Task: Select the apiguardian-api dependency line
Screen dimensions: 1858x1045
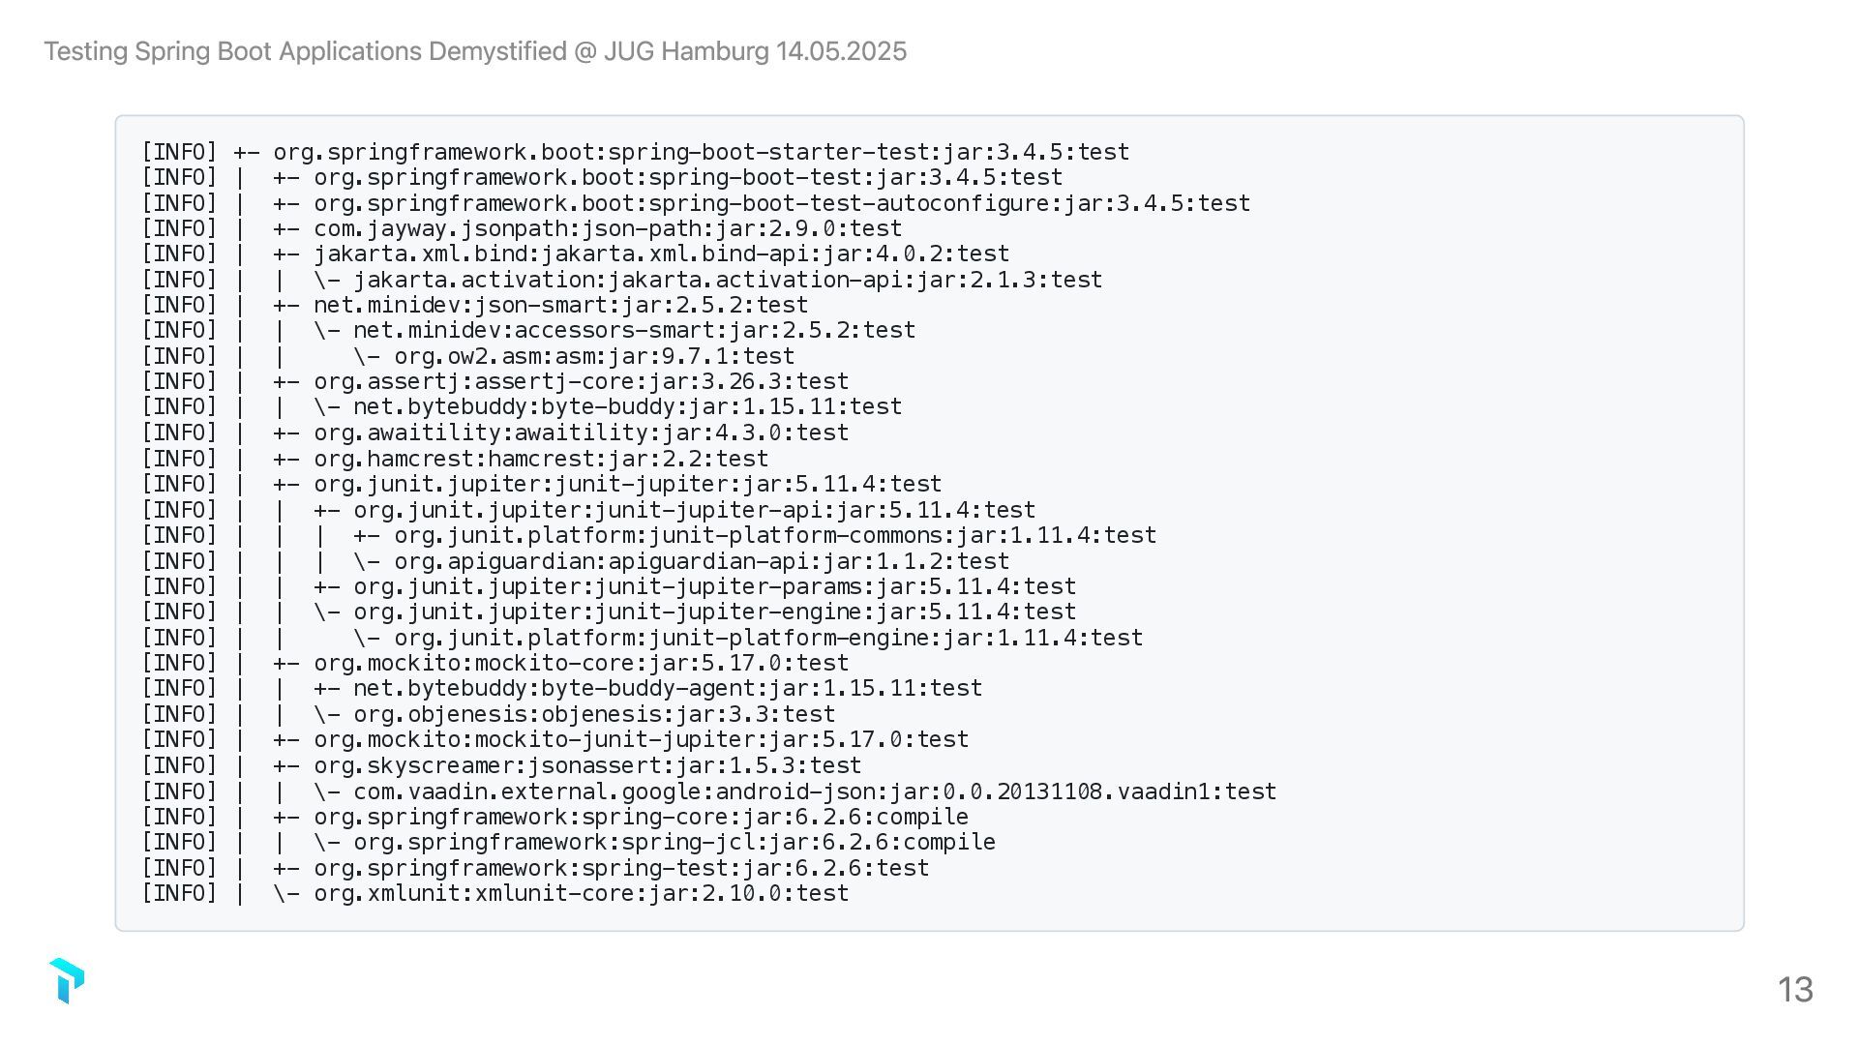Action: pyautogui.click(x=701, y=561)
